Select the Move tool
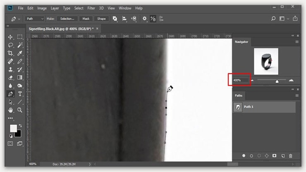The width and height of the screenshot is (306, 172). pos(11,37)
